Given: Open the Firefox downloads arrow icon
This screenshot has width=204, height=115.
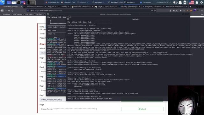Looking at the screenshot, I should tap(170, 11).
